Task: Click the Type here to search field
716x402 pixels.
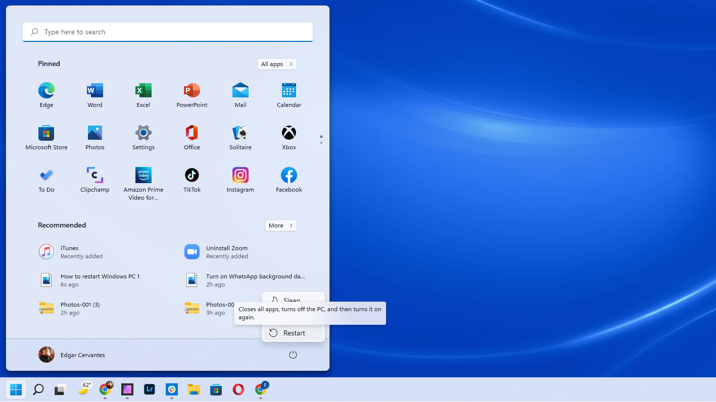Action: click(x=168, y=32)
